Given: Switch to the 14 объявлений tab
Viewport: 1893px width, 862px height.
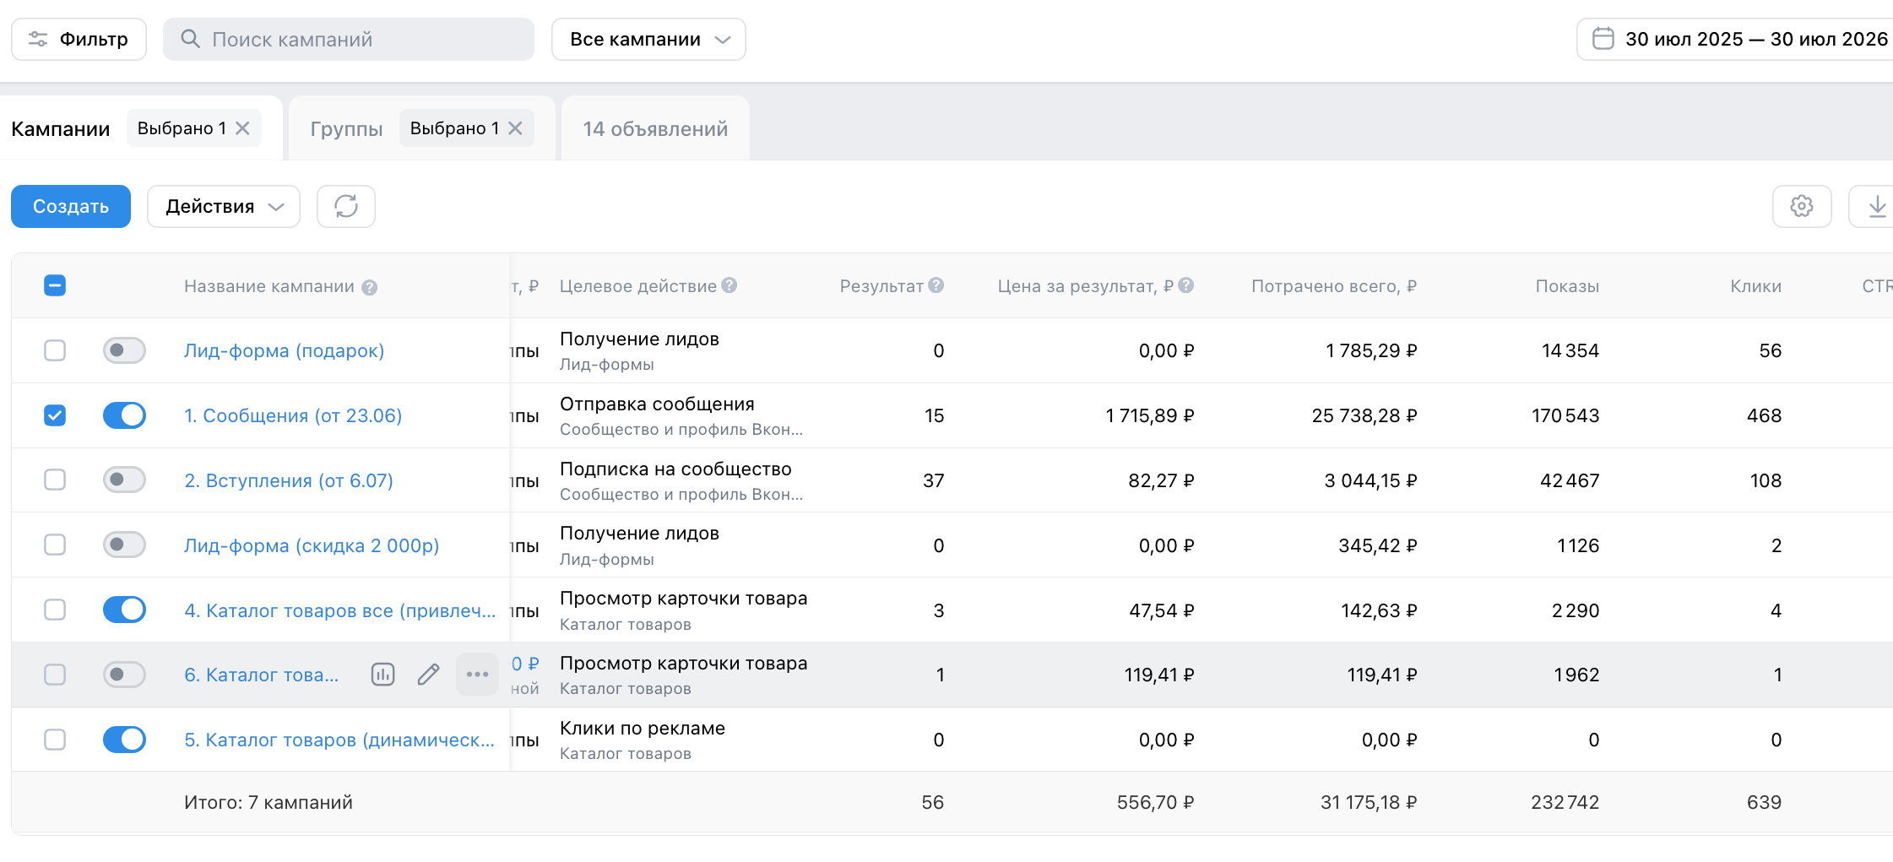Looking at the screenshot, I should (655, 128).
